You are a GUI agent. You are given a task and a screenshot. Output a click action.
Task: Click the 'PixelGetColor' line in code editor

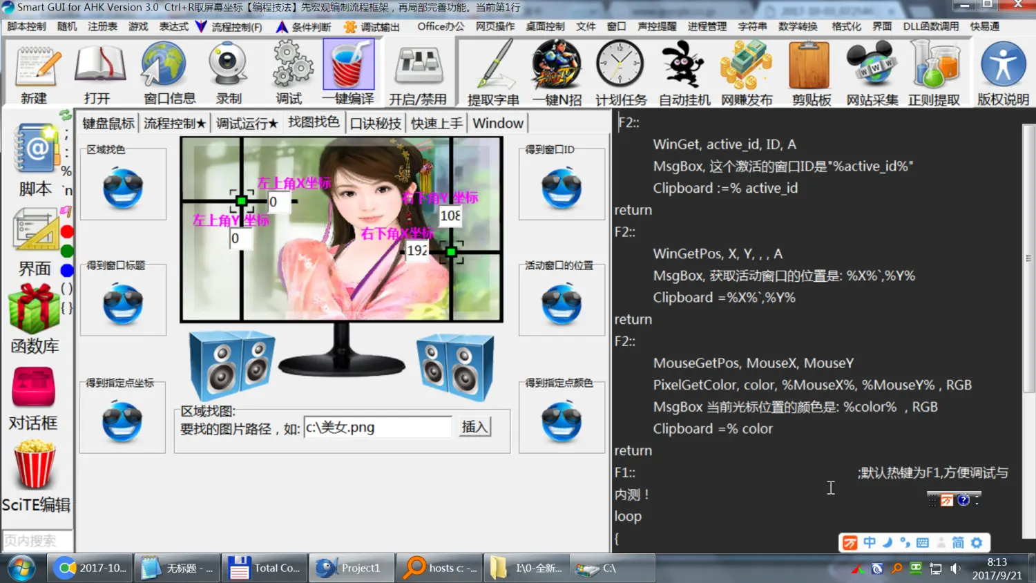click(812, 385)
